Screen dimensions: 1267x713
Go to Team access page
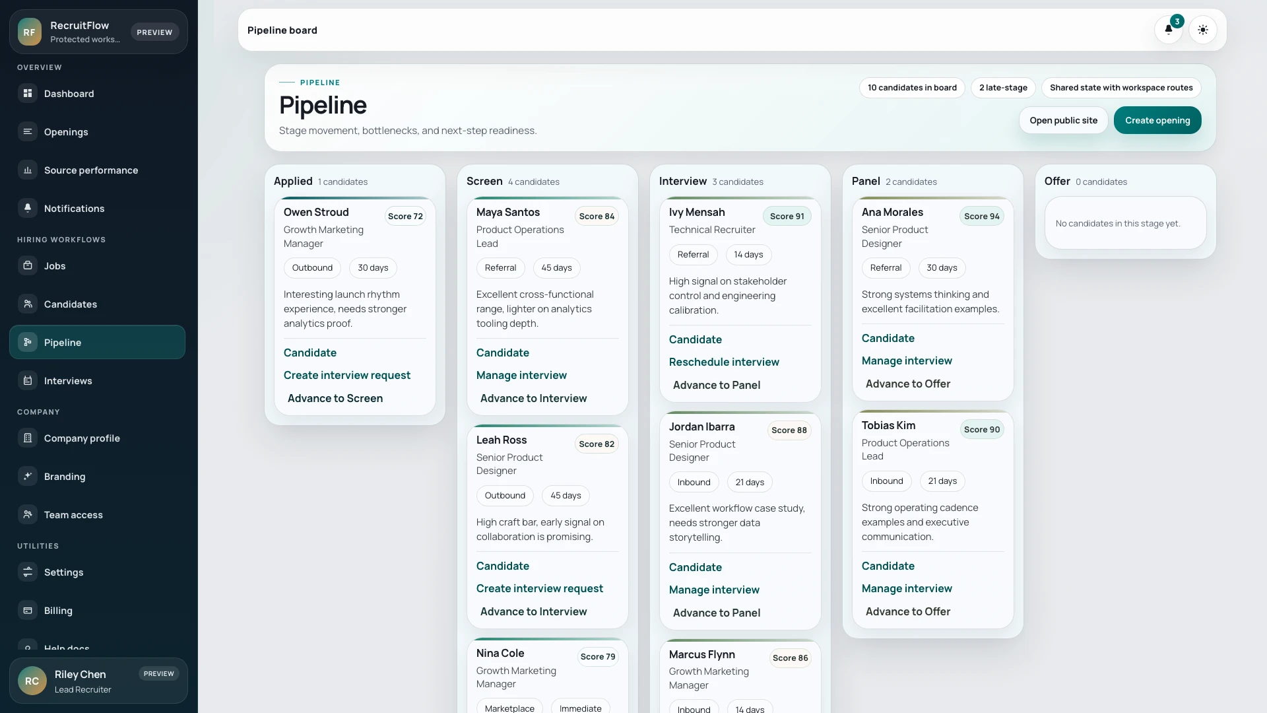tap(97, 514)
